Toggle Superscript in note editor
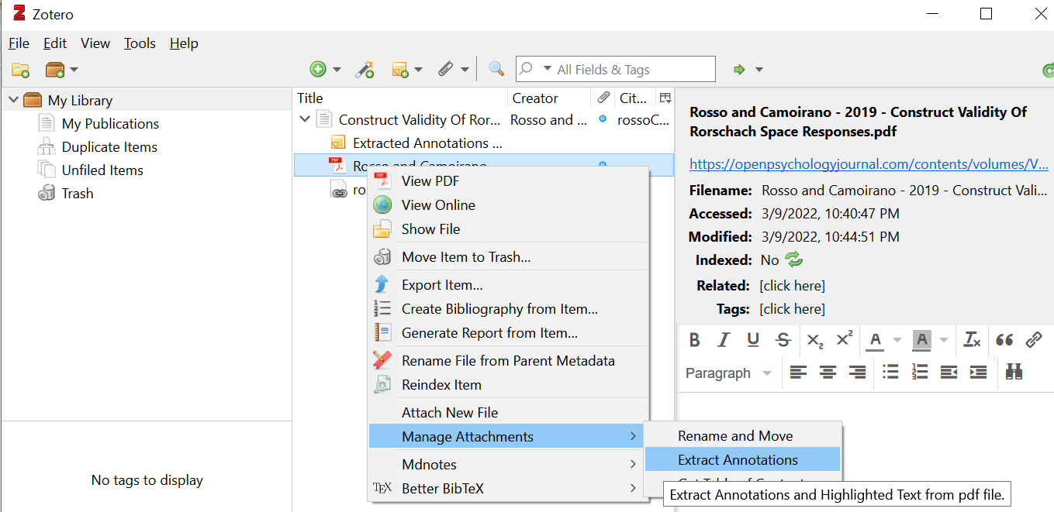Screen dimensions: 1054x512 click(x=845, y=340)
